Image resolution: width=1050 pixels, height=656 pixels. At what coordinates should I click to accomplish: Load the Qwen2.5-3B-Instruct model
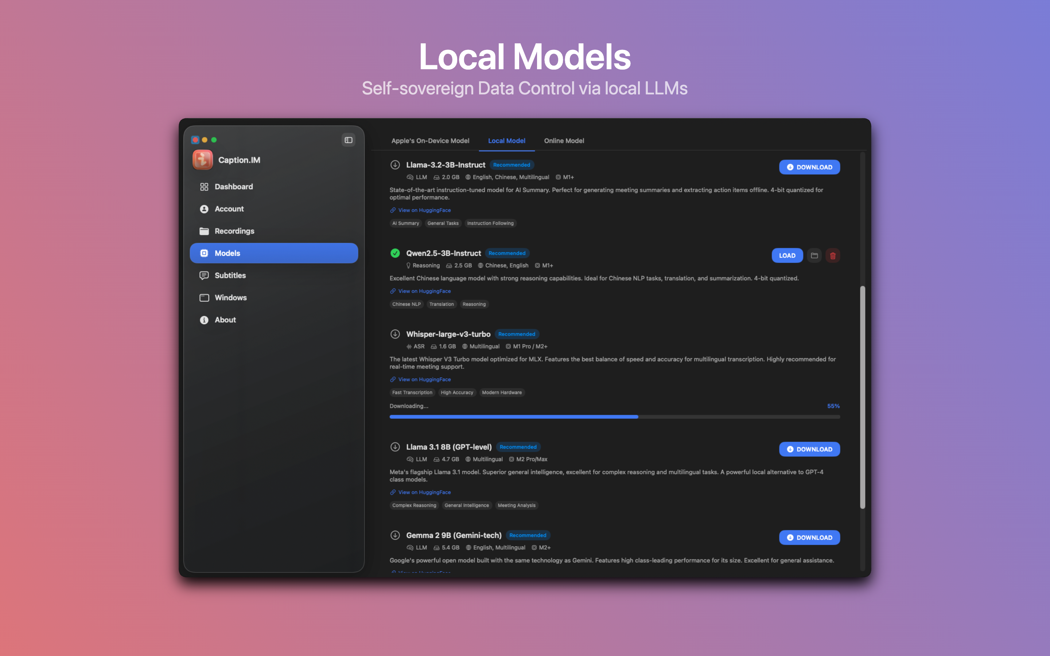pos(787,255)
